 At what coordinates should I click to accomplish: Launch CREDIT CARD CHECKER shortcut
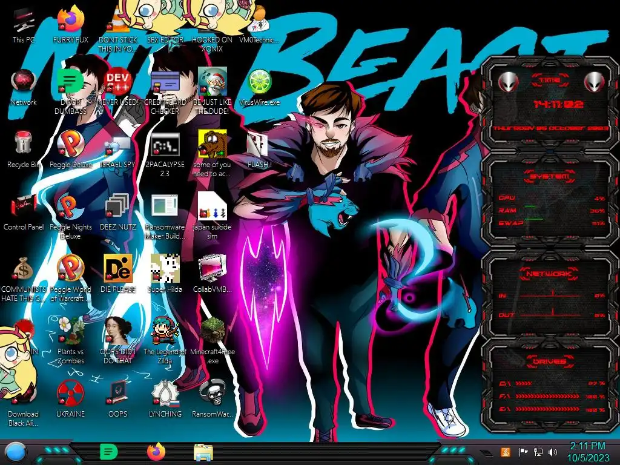(x=165, y=92)
